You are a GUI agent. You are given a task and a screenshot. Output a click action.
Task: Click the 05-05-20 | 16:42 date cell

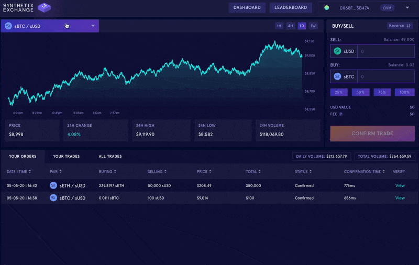(21, 185)
